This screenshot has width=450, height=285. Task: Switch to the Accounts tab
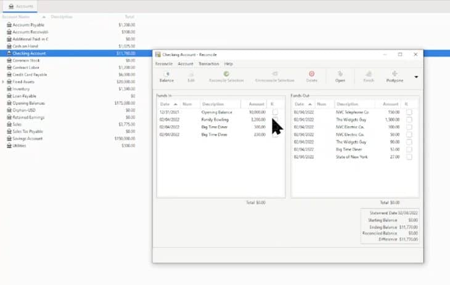pos(21,6)
